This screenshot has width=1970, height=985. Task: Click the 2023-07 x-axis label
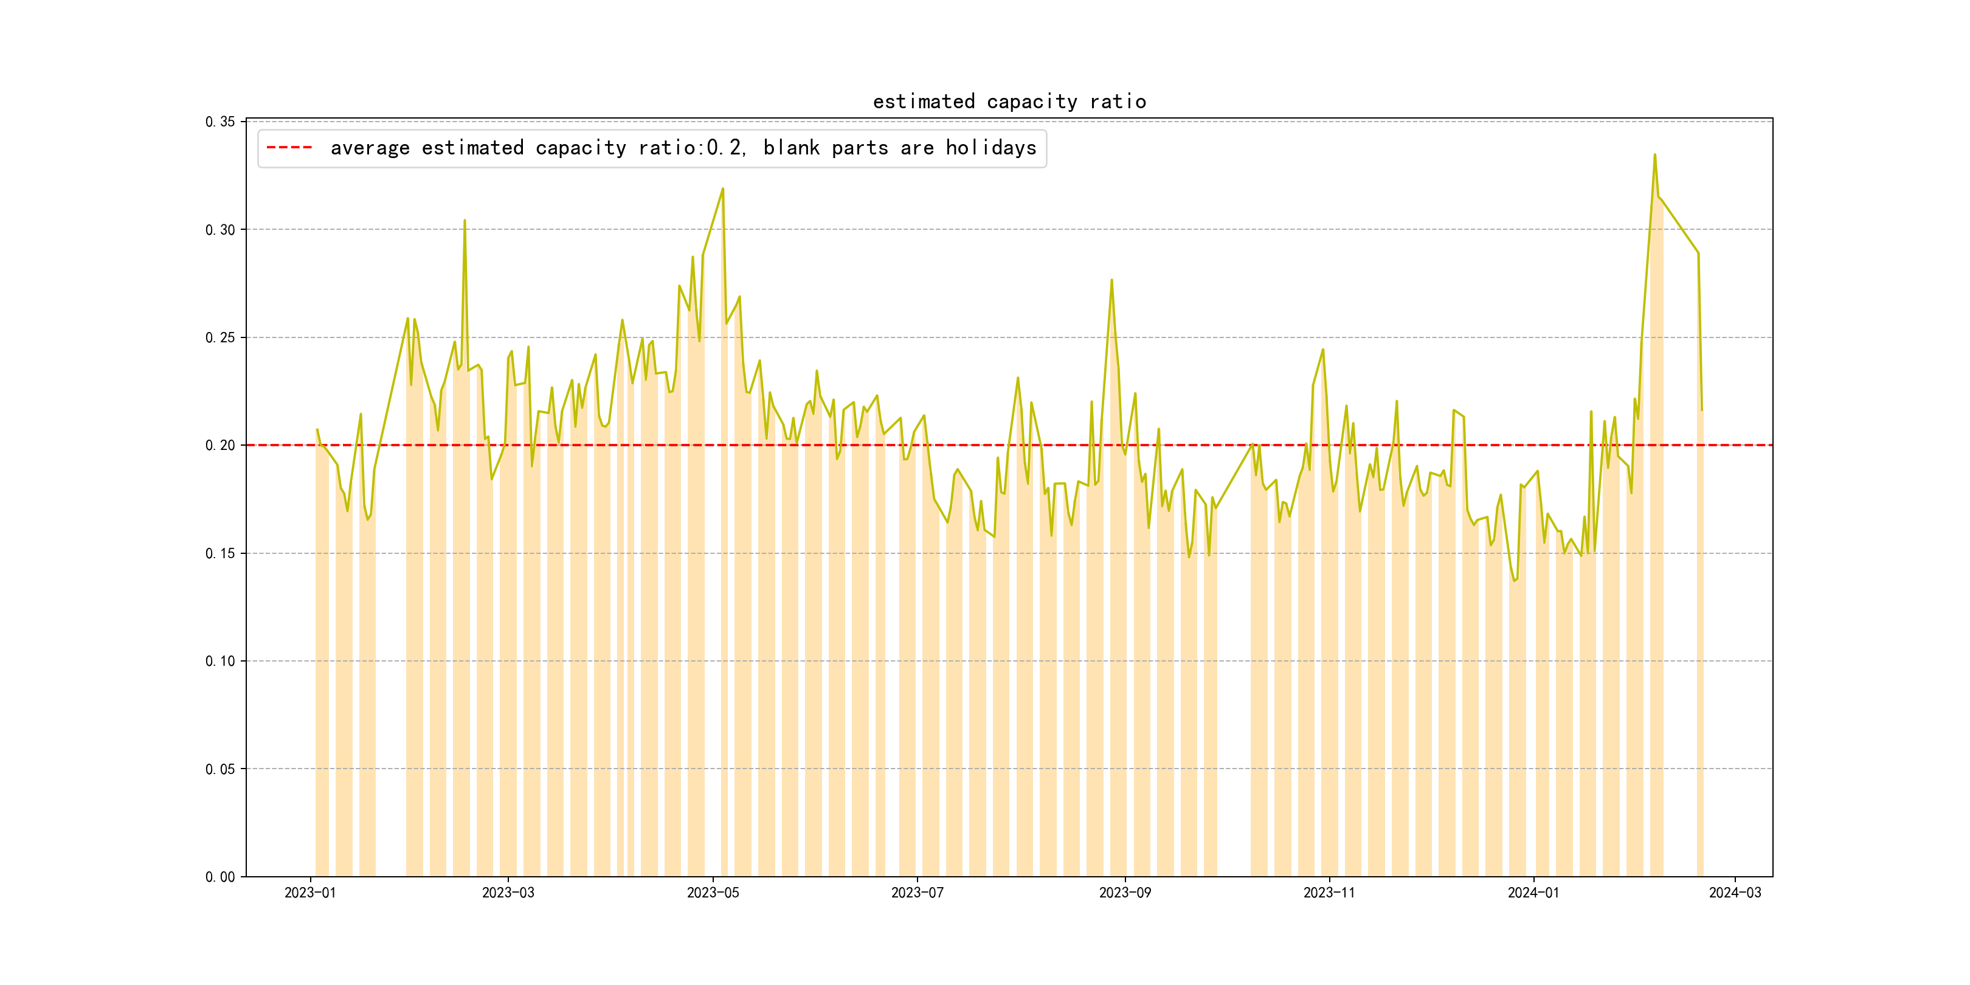point(917,893)
